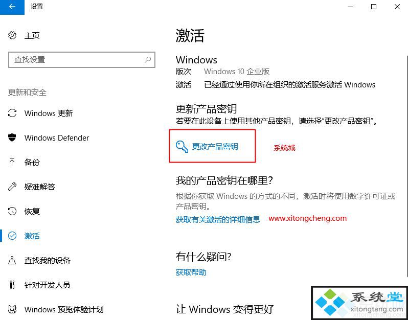Select the 激活 checkmark circle icon
The height and width of the screenshot is (320, 408).
(12, 236)
